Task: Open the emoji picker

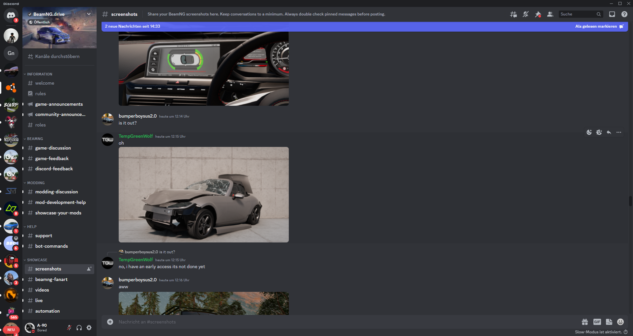Action: (x=620, y=322)
